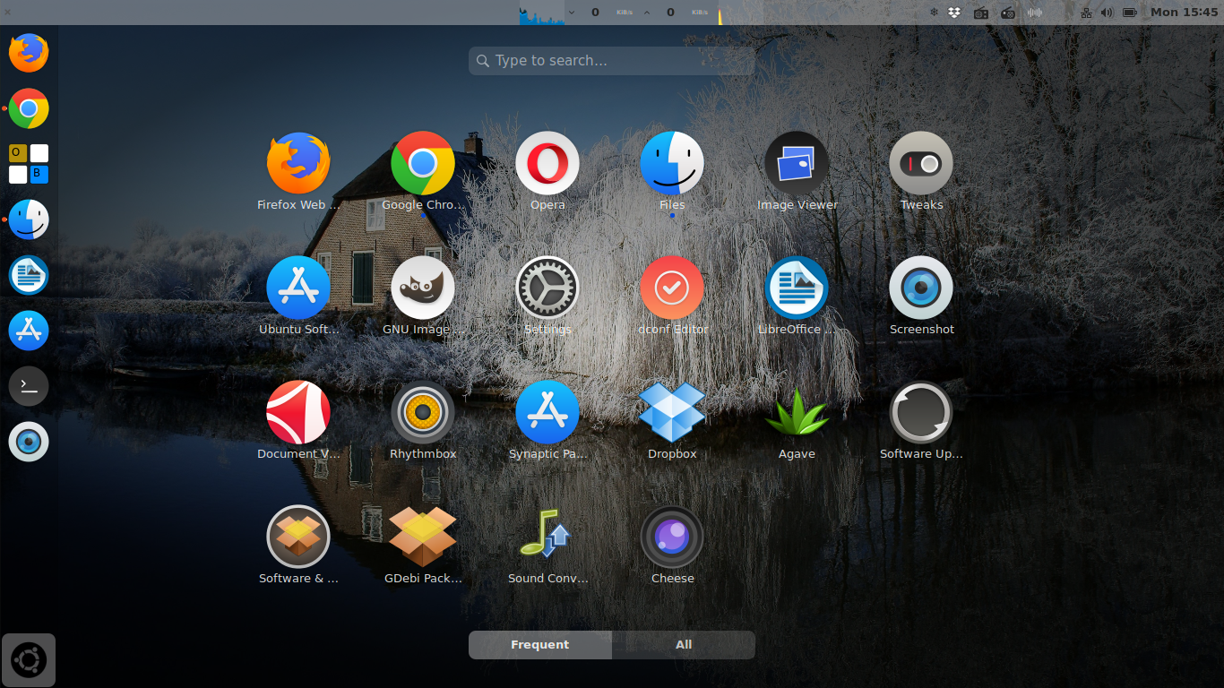Open Document Viewer app
This screenshot has height=688, width=1224.
pyautogui.click(x=298, y=421)
